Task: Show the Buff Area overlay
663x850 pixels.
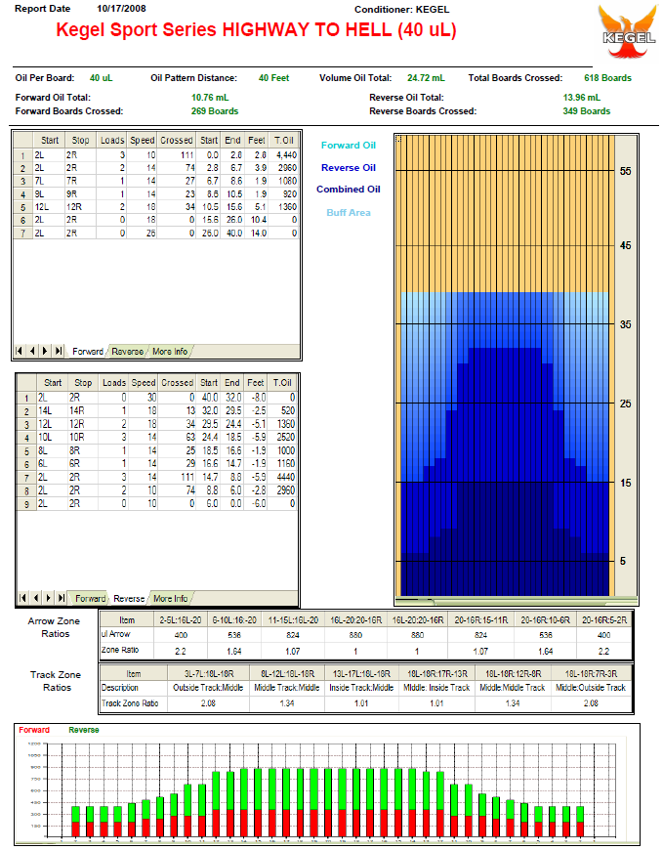Action: tap(349, 213)
